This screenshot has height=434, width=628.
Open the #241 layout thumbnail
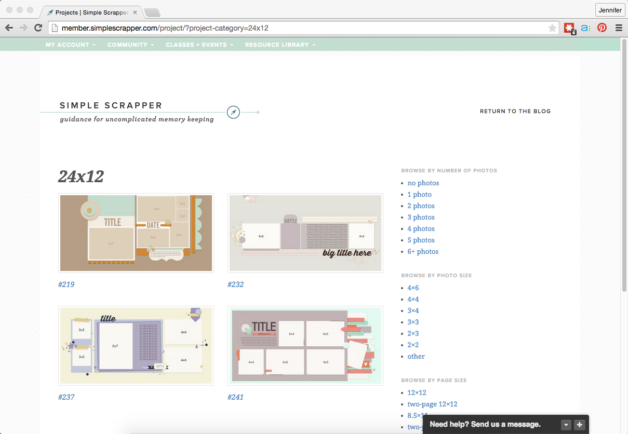pos(305,346)
